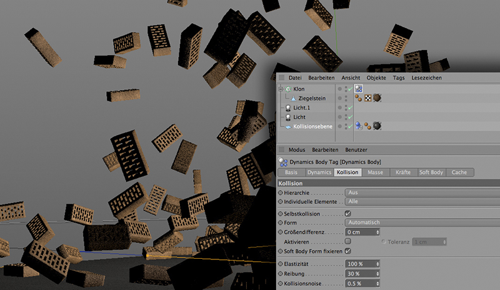Select the Dynamics Body tag on Kollisionsebene
This screenshot has height=290, width=500.
[x=359, y=126]
